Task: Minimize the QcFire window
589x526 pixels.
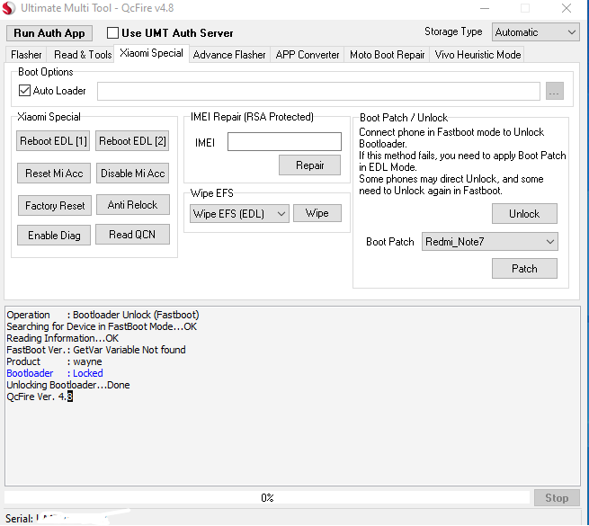Action: (x=485, y=8)
